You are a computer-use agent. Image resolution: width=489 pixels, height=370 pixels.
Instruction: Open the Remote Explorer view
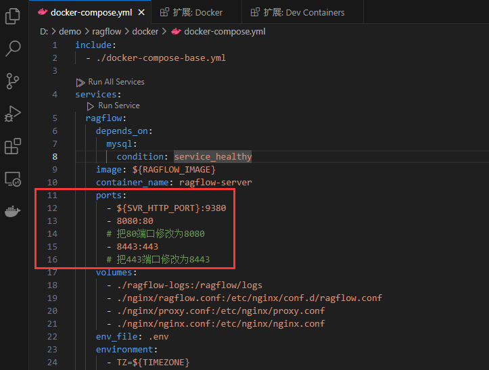pyautogui.click(x=13, y=179)
